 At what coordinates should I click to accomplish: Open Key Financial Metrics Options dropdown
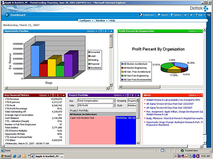(x=44, y=95)
